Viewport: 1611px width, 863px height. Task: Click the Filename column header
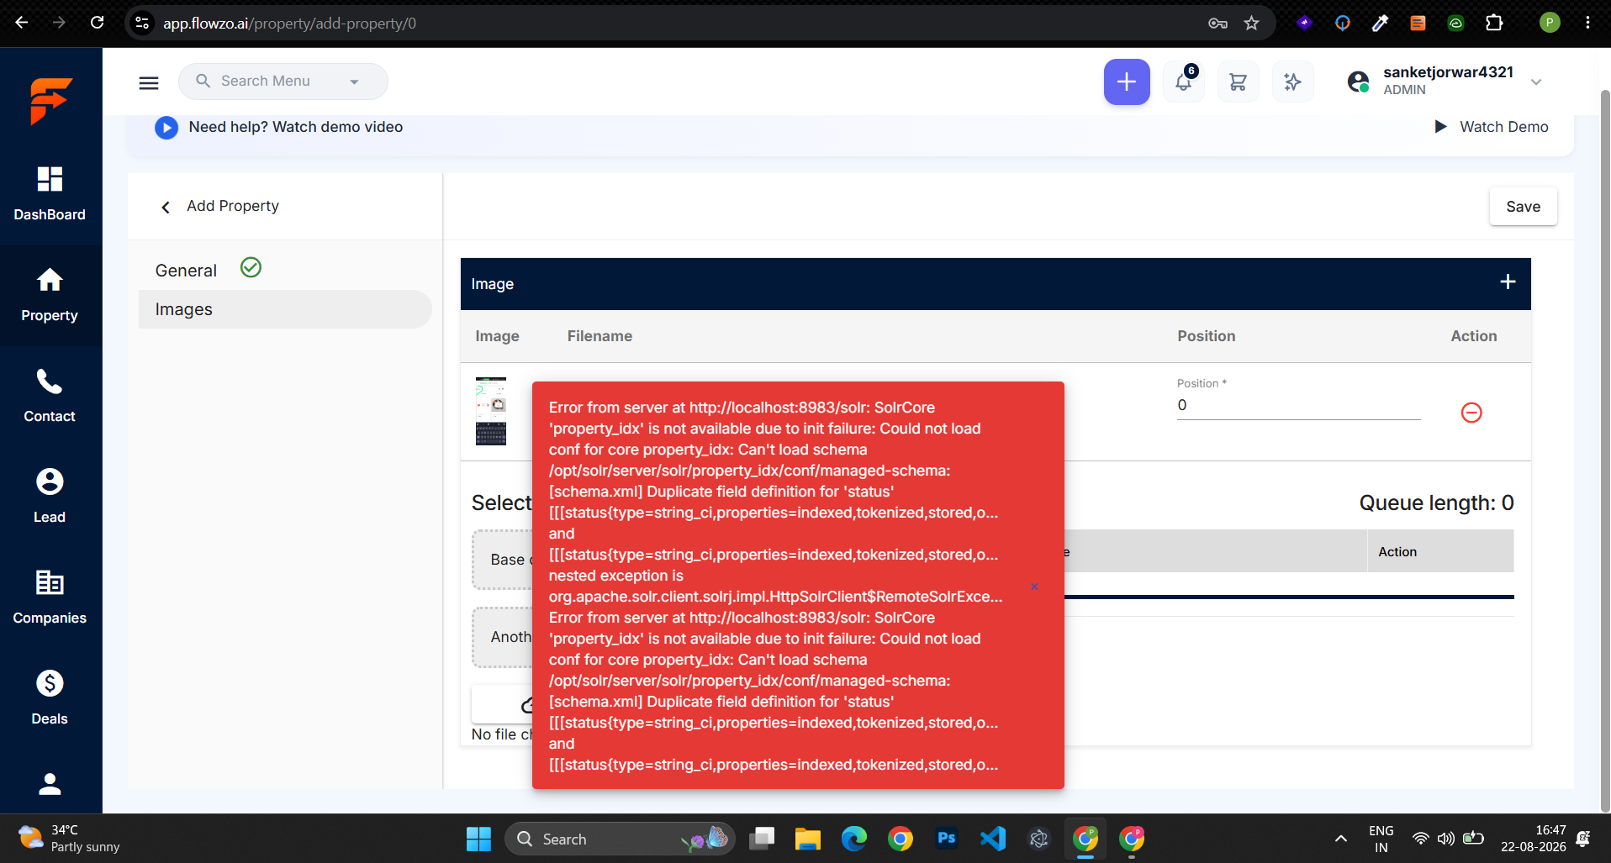click(x=600, y=336)
